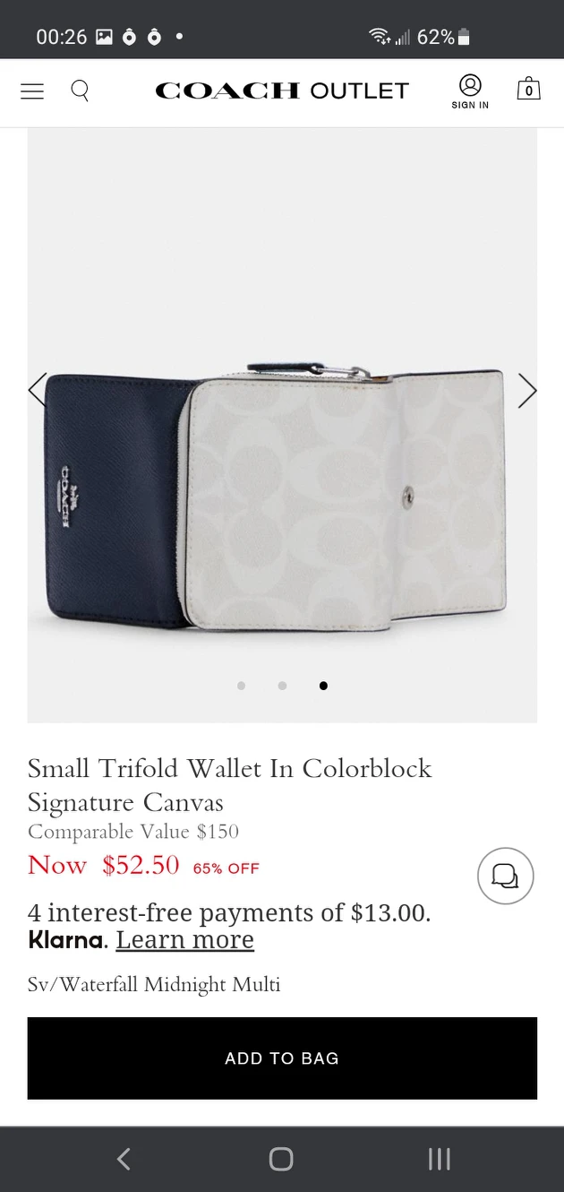Image resolution: width=564 pixels, height=1192 pixels.
Task: Select the second image carousel dot
Action: pos(282,686)
